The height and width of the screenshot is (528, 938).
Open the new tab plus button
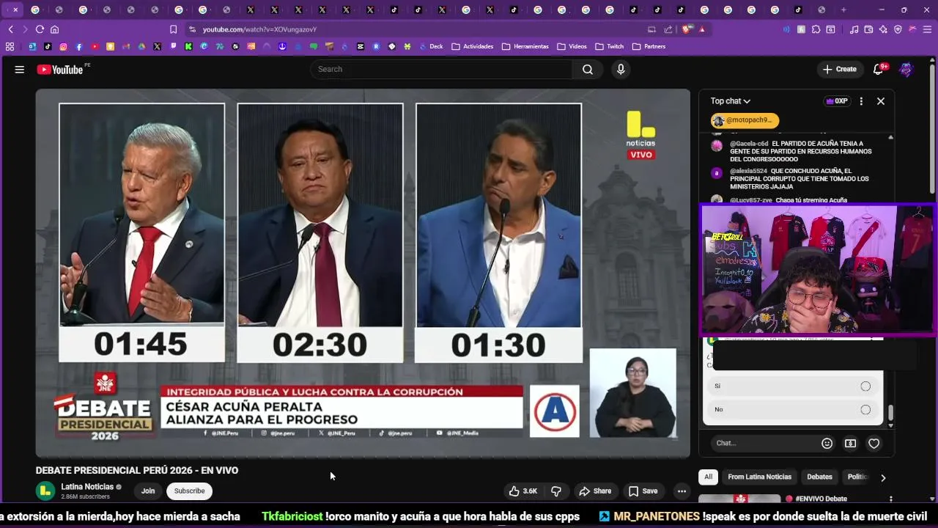843,10
